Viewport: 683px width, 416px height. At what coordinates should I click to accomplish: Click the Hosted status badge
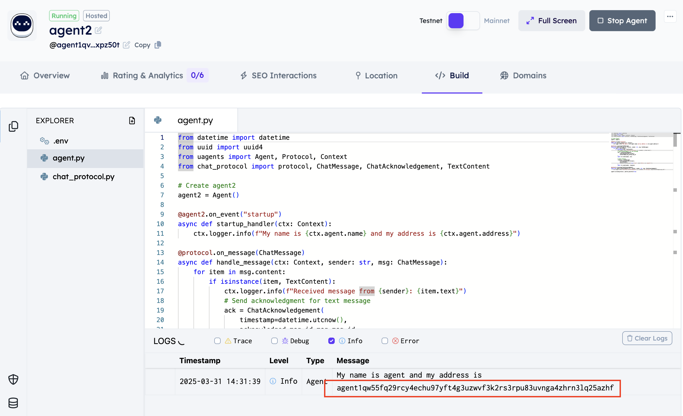coord(96,16)
